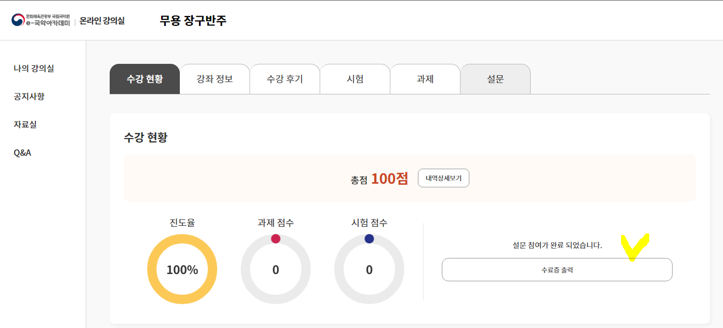Open the 수강 후기 tab

pyautogui.click(x=285, y=79)
